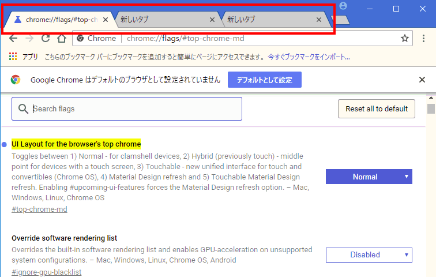Click the blue modified-flag dot
This screenshot has height=277, width=436.
[4, 144]
